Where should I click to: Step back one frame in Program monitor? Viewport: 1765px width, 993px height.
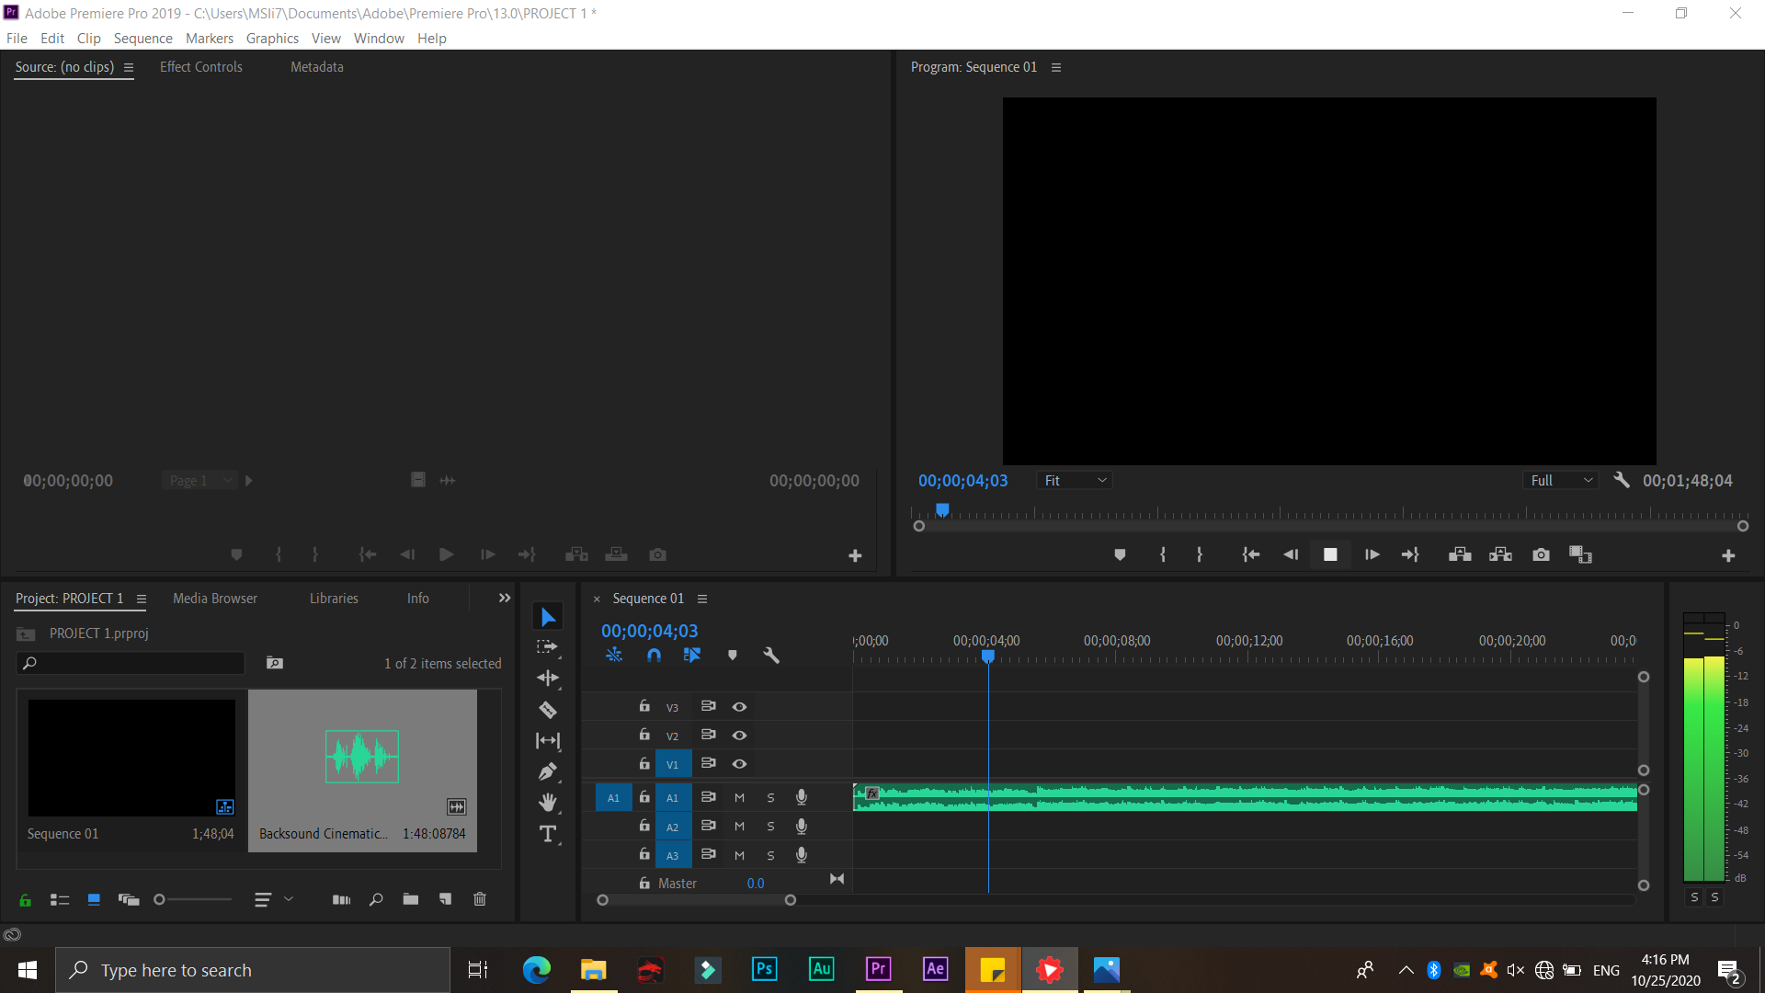click(1291, 554)
